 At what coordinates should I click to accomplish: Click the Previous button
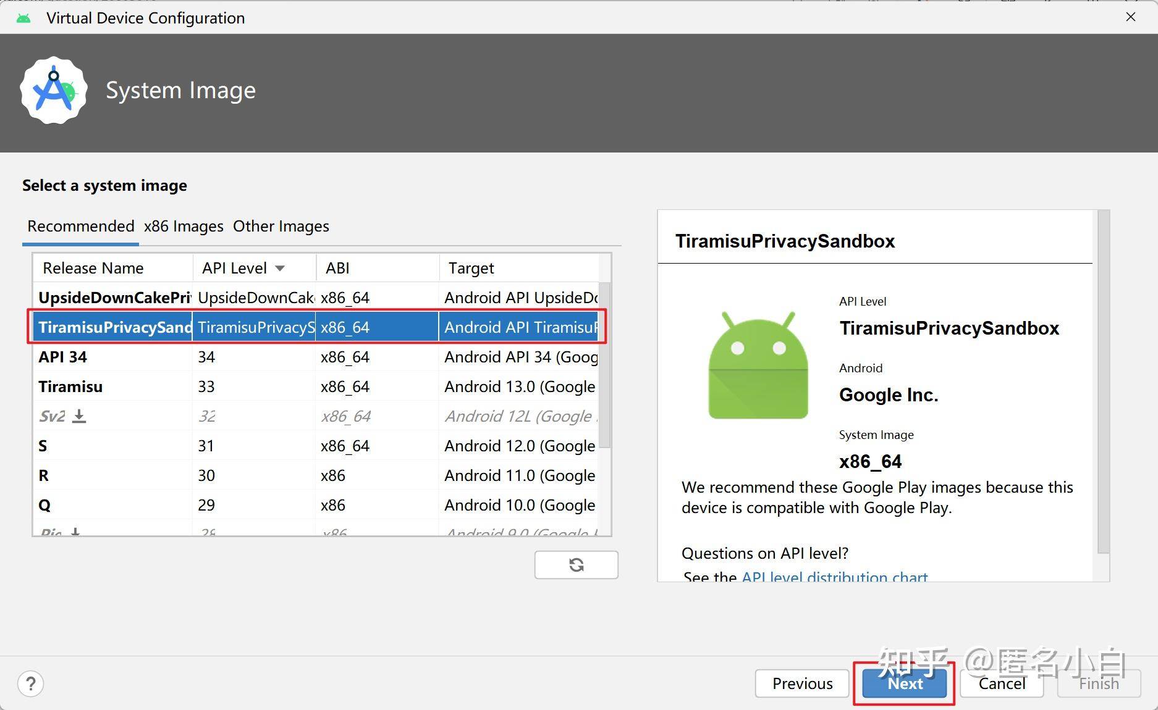tap(802, 683)
